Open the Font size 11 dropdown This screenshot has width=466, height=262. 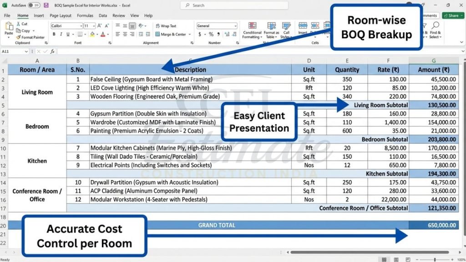tap(94, 26)
